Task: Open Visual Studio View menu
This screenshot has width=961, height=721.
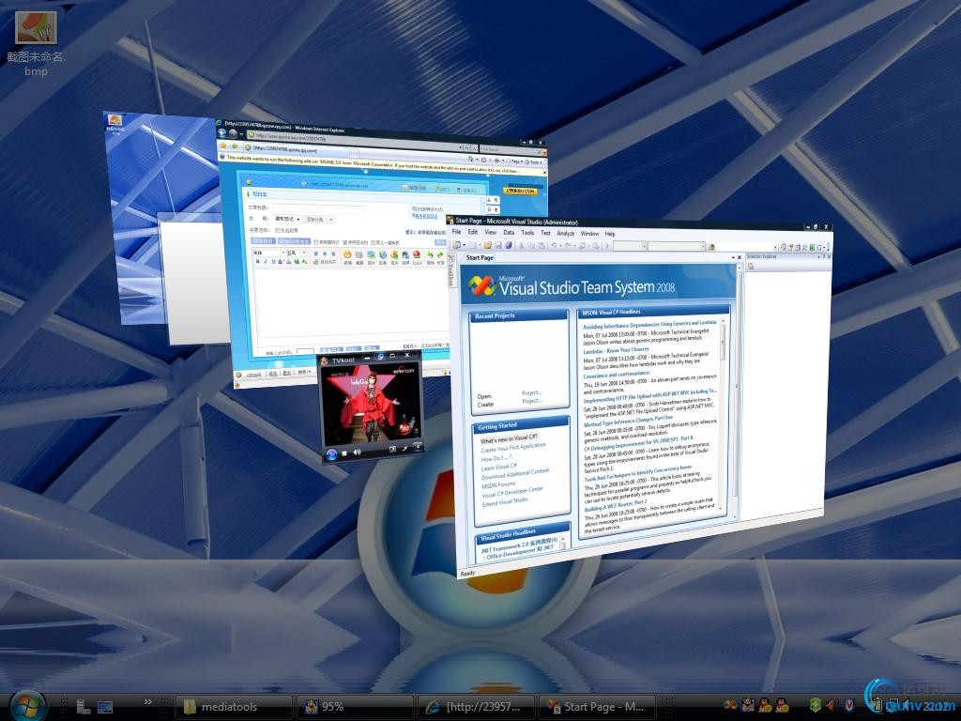Action: click(490, 233)
